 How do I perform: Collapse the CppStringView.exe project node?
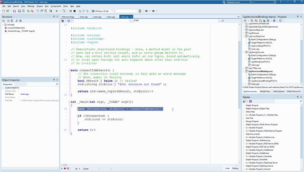244,52
